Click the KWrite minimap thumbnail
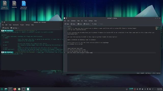This screenshot has width=163, height=91. 158,28
